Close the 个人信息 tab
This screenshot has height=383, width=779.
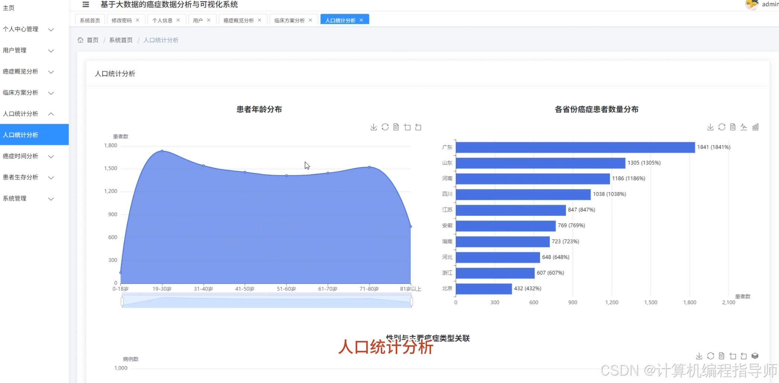point(178,20)
